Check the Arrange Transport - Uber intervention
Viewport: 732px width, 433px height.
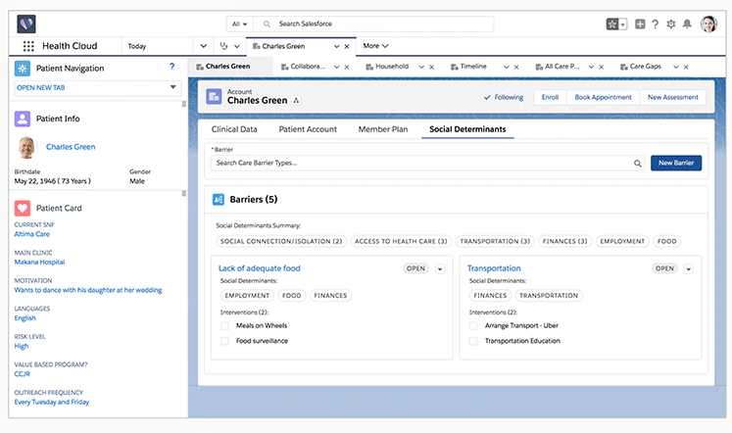473,325
